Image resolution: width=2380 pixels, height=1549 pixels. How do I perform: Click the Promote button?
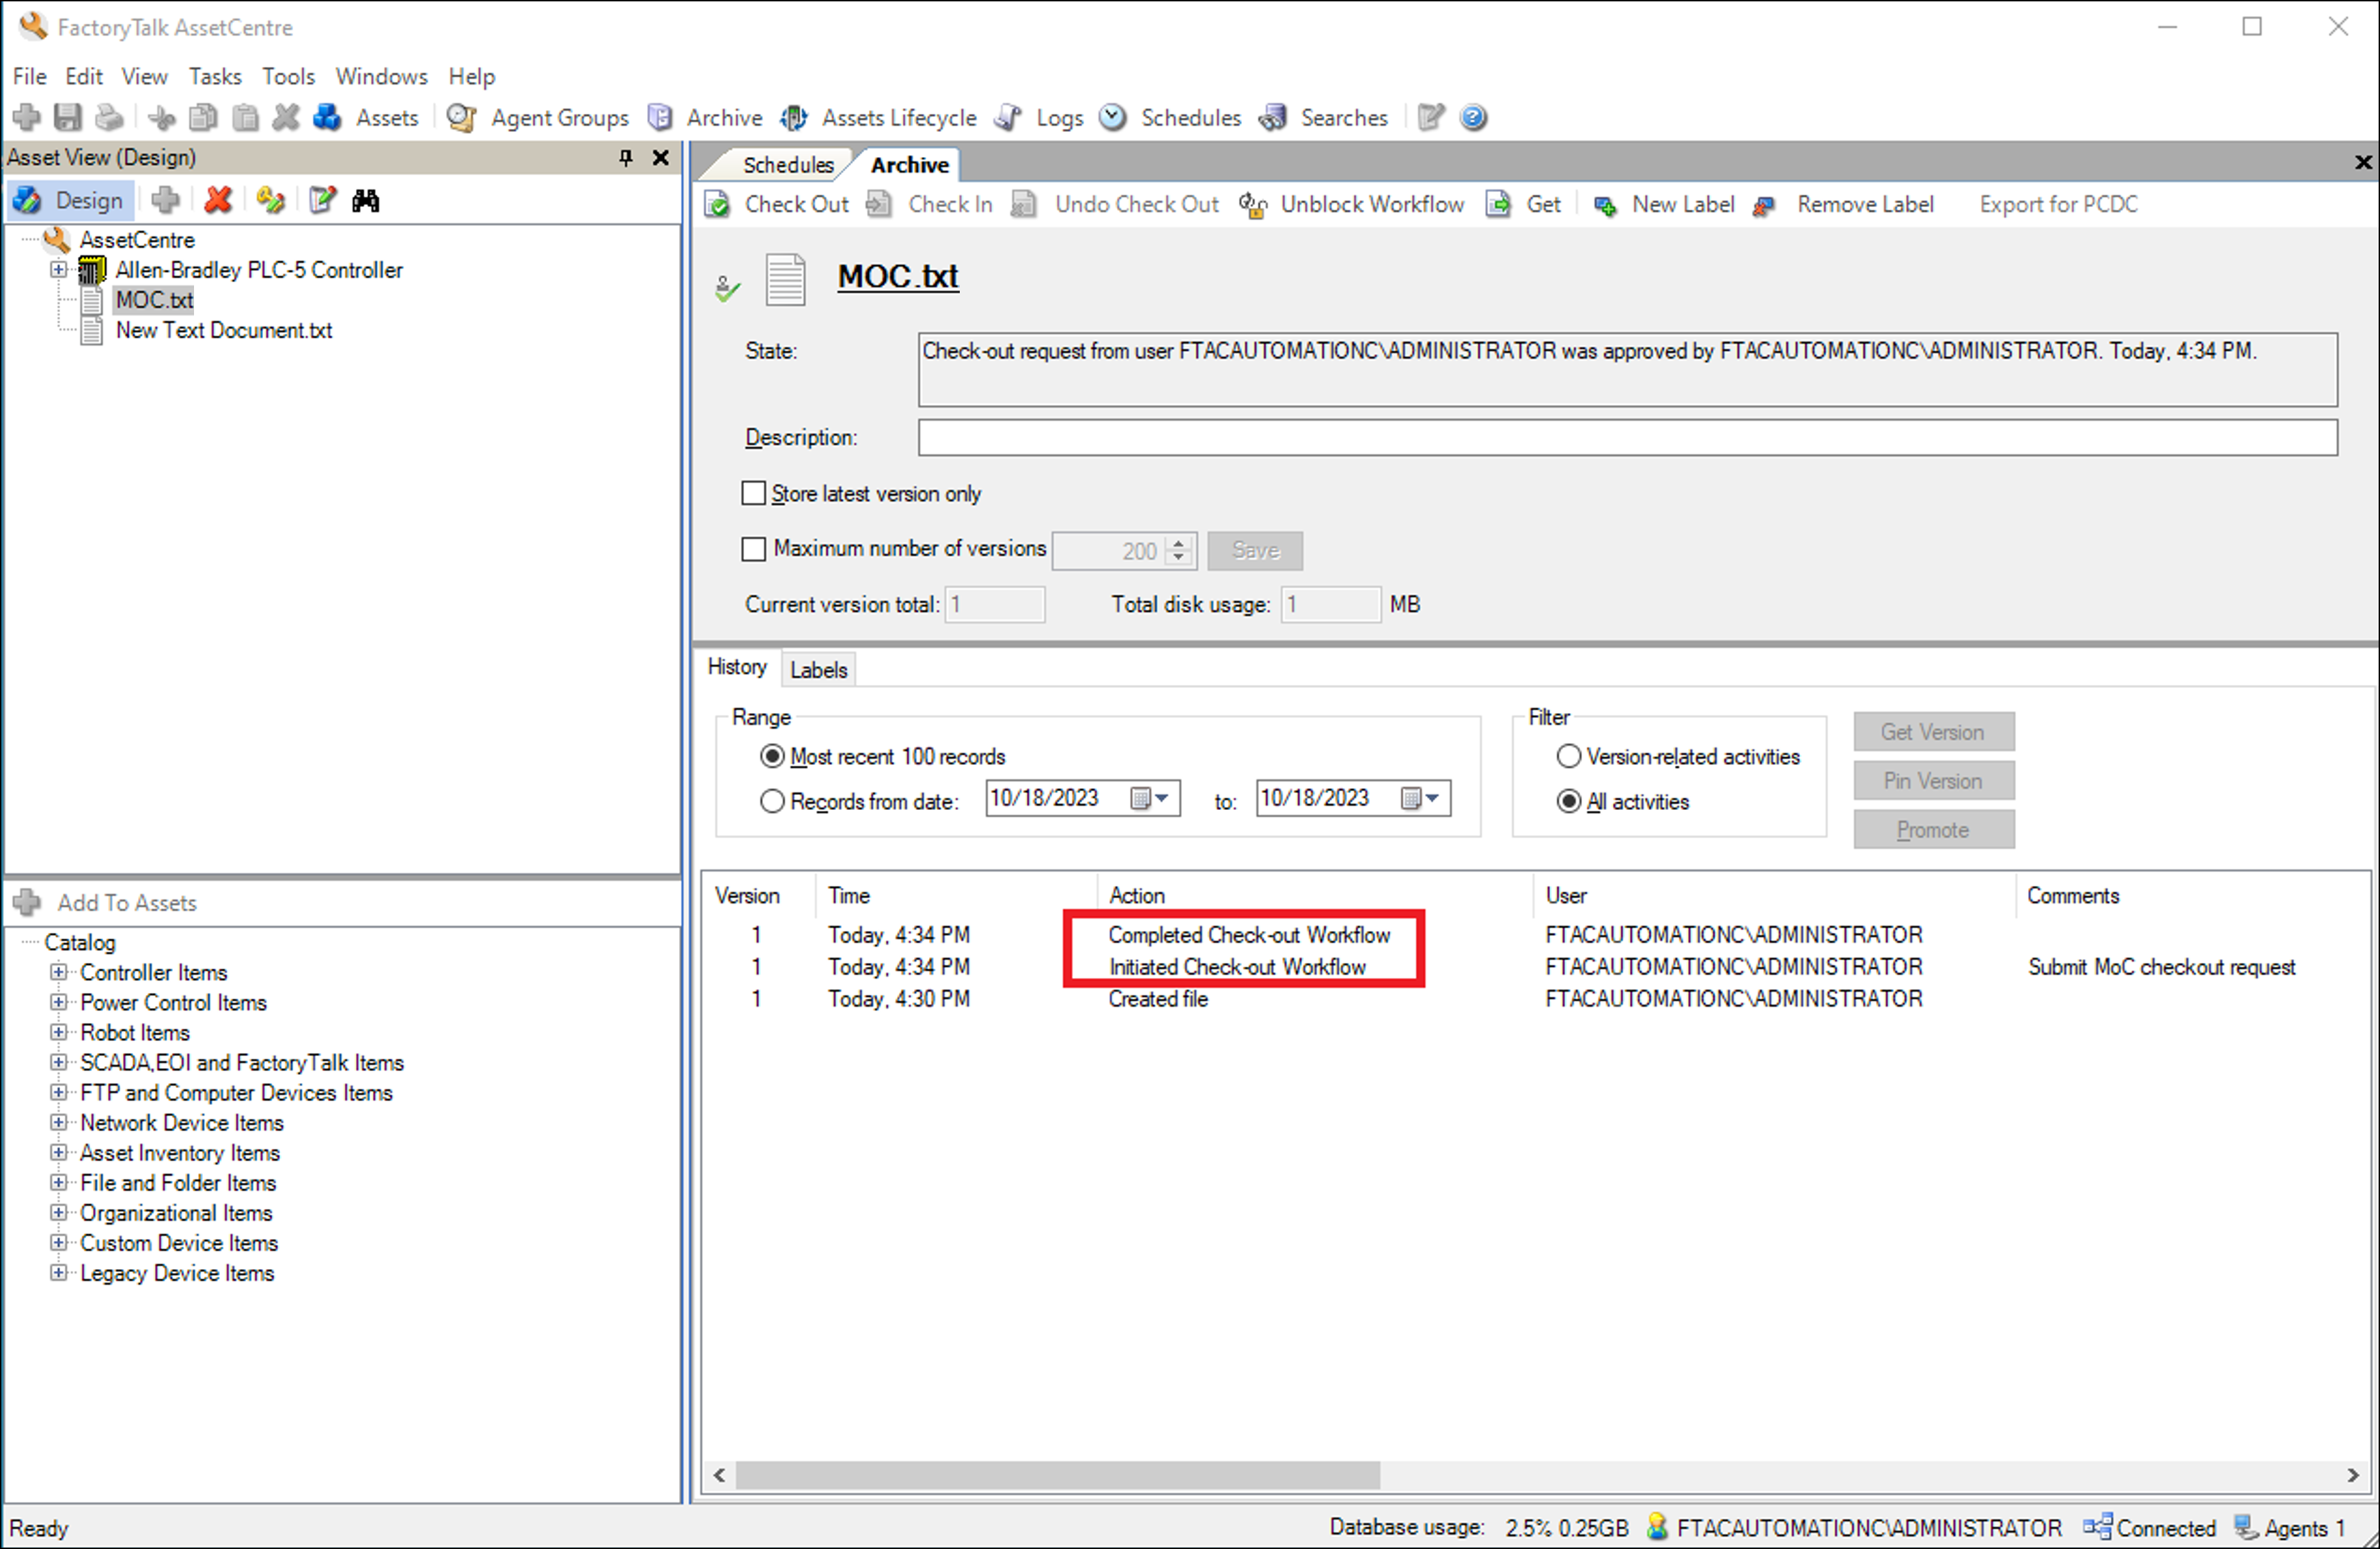[1933, 830]
